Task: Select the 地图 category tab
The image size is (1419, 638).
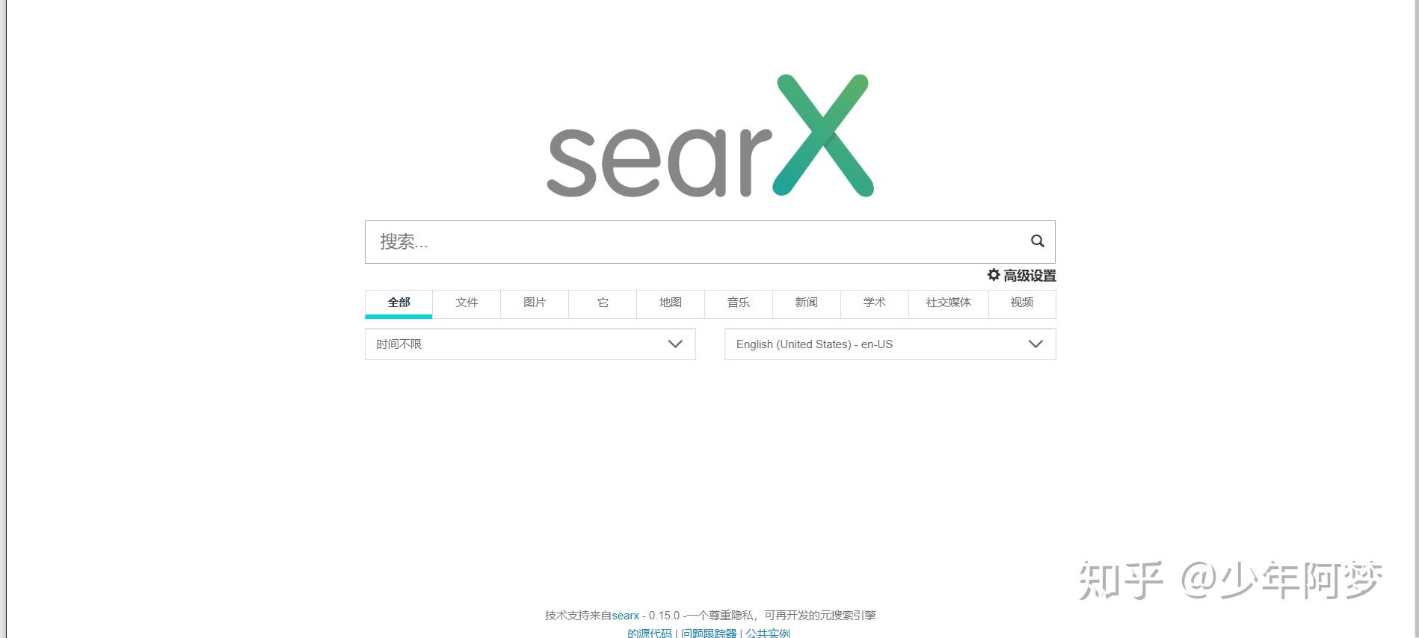Action: tap(671, 303)
